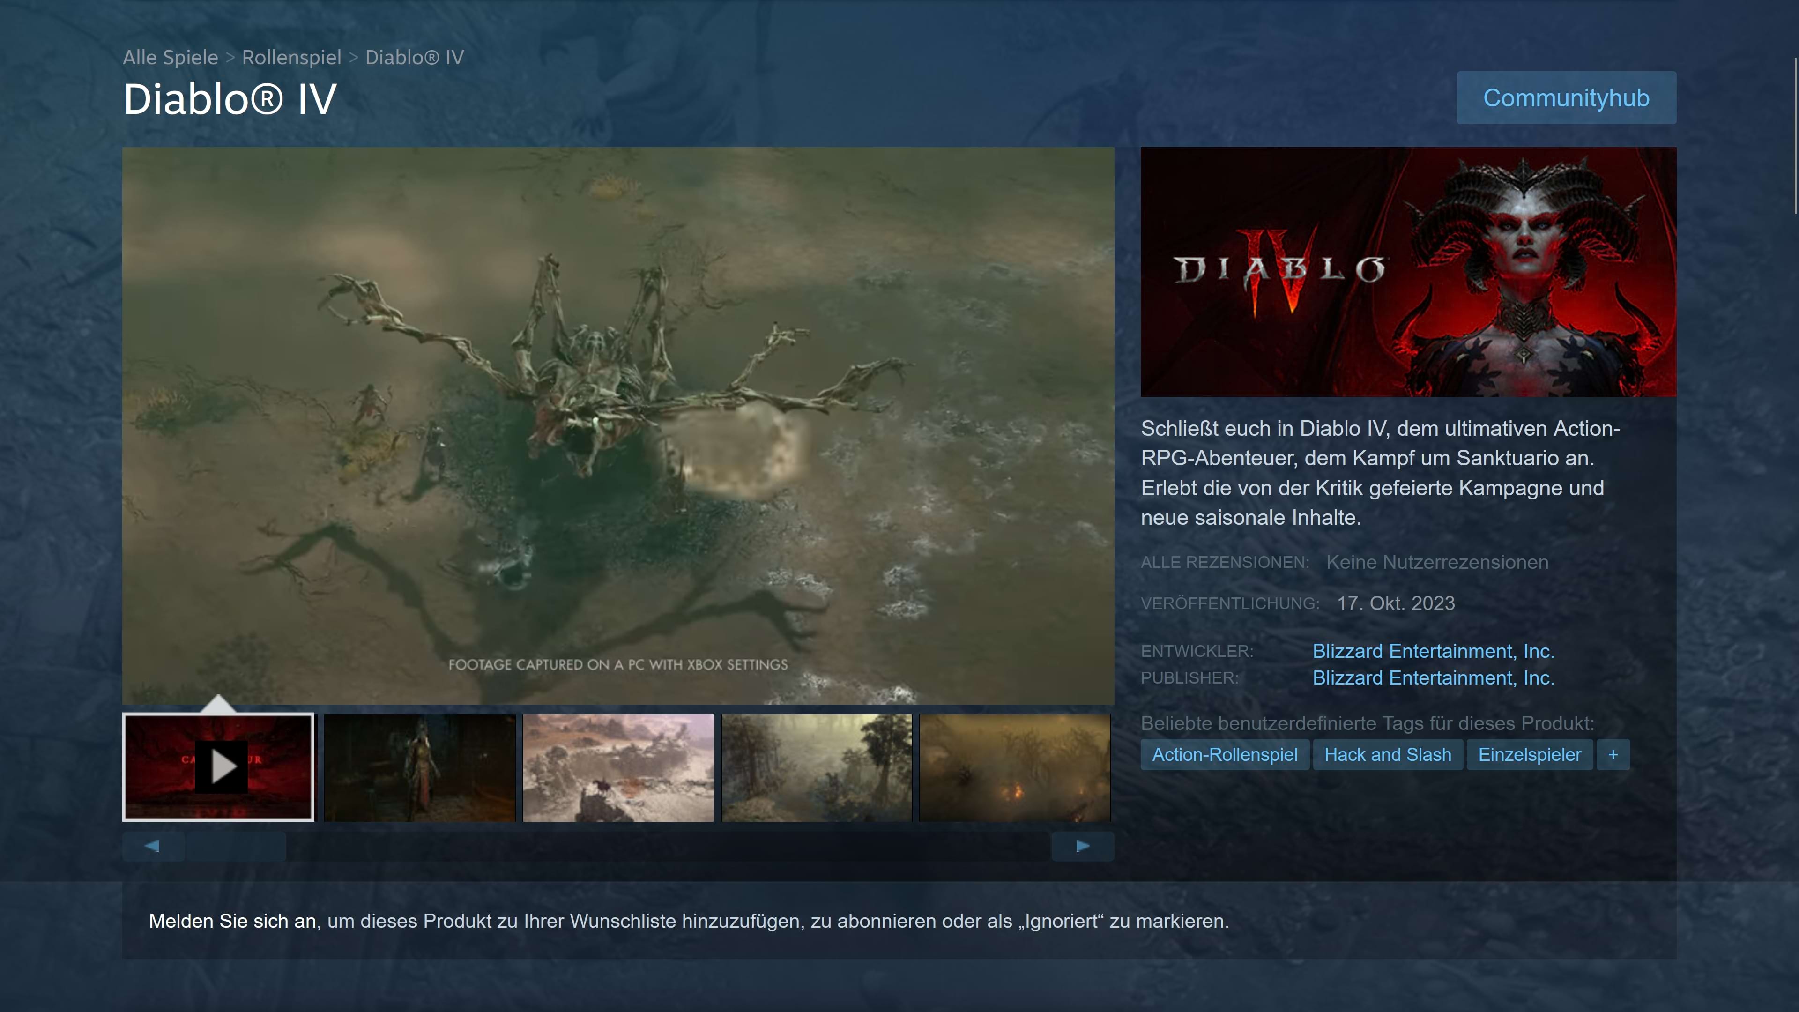Go to the Alle Spiele breadcrumb
1799x1012 pixels.
tap(171, 57)
